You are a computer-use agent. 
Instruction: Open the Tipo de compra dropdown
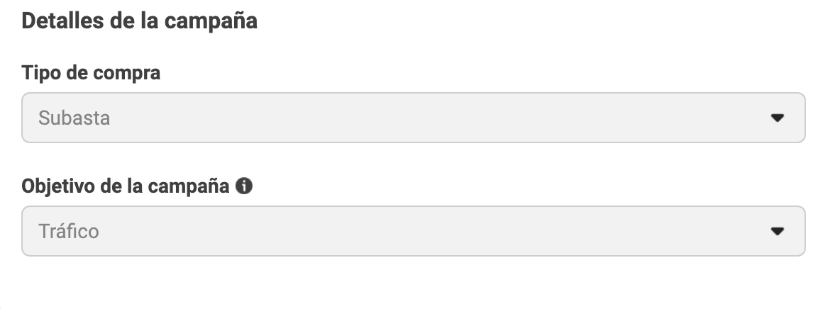tap(413, 118)
